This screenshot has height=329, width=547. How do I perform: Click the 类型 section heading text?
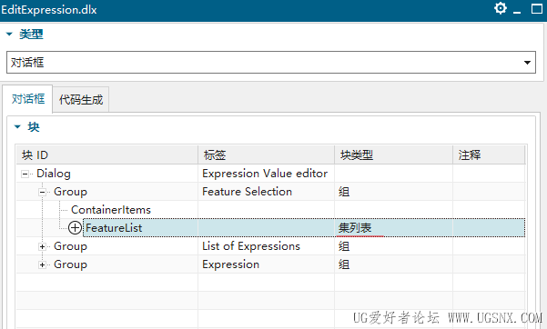pyautogui.click(x=31, y=35)
